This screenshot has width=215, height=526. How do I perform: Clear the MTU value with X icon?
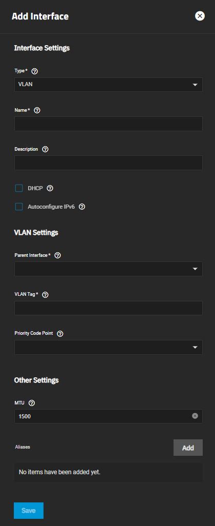click(195, 416)
